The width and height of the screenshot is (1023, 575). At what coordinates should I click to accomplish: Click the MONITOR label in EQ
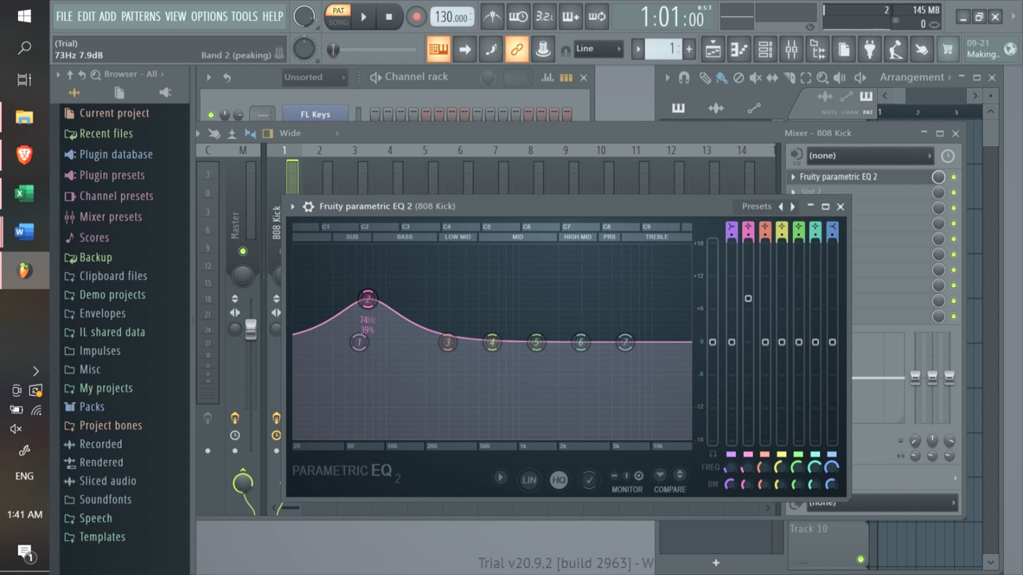627,489
